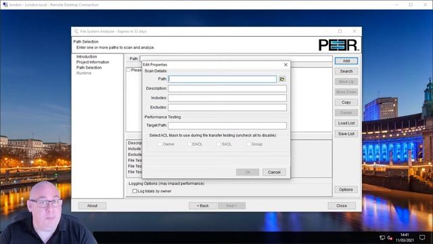Toggle the Group ACL checkbox
This screenshot has height=244, width=433.
click(x=248, y=144)
